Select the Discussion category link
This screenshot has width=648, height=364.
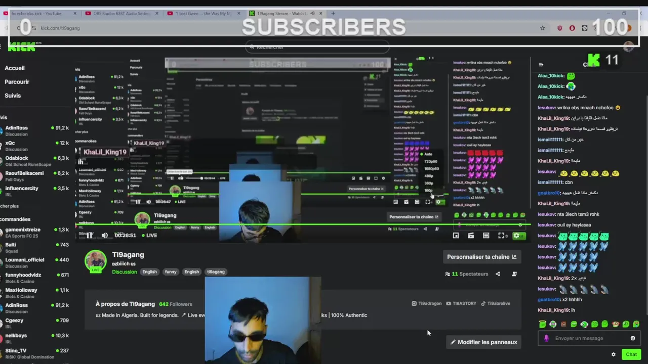(125, 272)
